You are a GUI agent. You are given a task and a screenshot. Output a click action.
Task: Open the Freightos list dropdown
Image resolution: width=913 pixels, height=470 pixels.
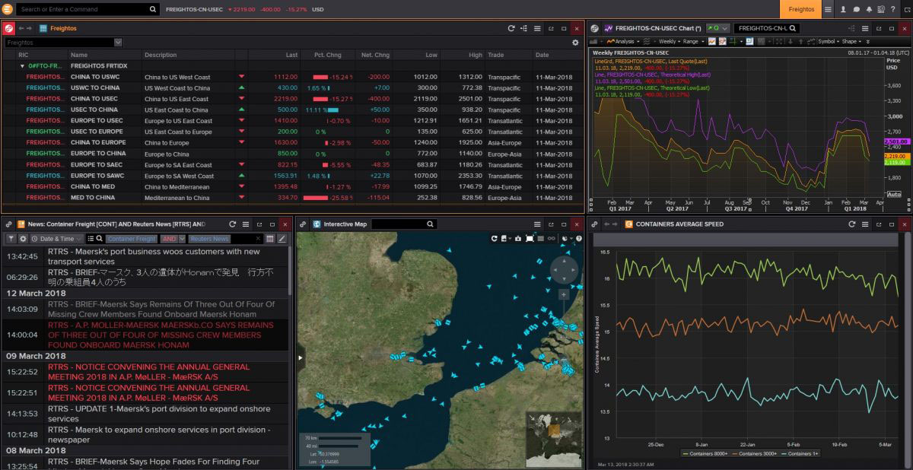click(118, 43)
